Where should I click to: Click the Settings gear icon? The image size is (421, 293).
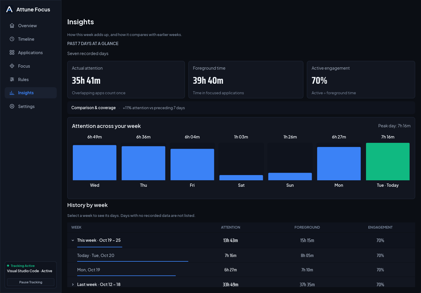point(12,106)
